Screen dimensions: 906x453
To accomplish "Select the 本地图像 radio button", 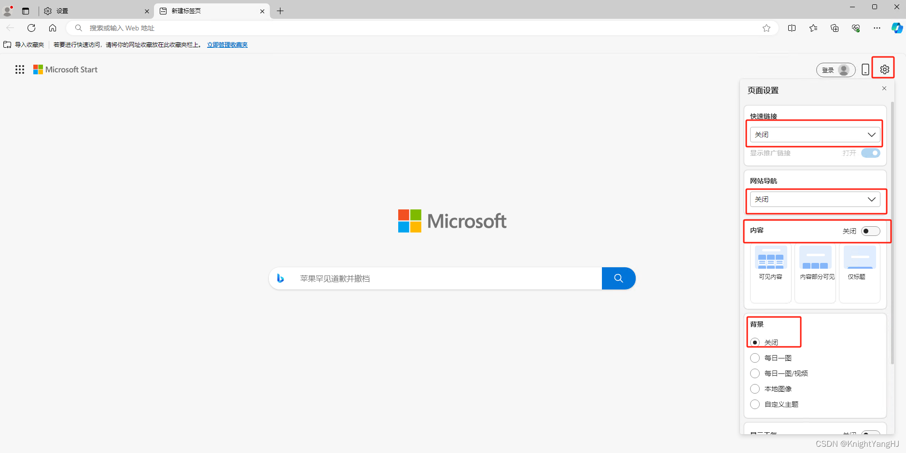I will tap(755, 389).
